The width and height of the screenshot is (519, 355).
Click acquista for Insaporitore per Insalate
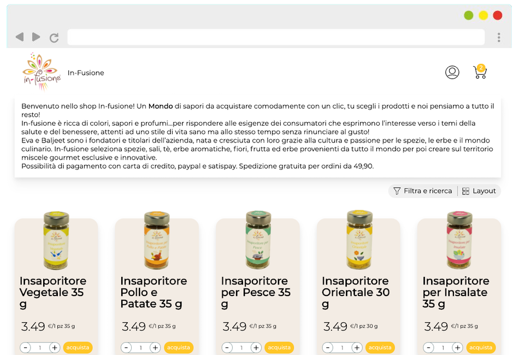pos(481,348)
